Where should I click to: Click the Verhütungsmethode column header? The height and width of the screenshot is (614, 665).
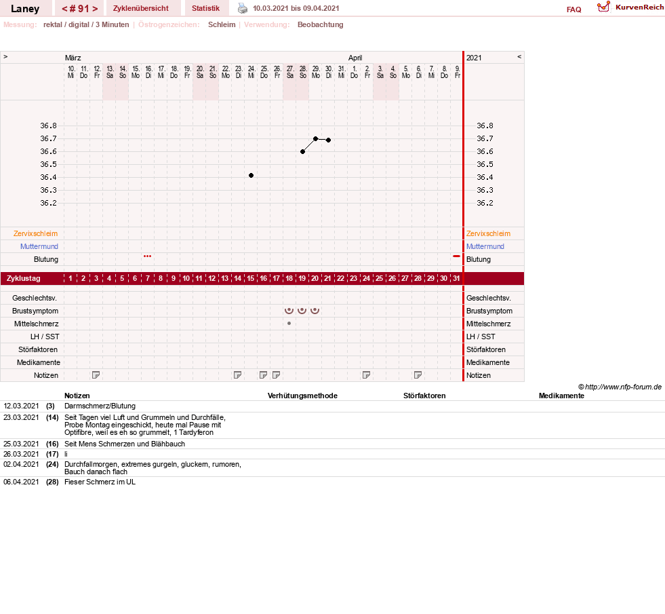pyautogui.click(x=302, y=396)
